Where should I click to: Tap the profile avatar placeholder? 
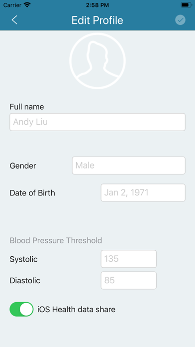[x=97, y=61]
